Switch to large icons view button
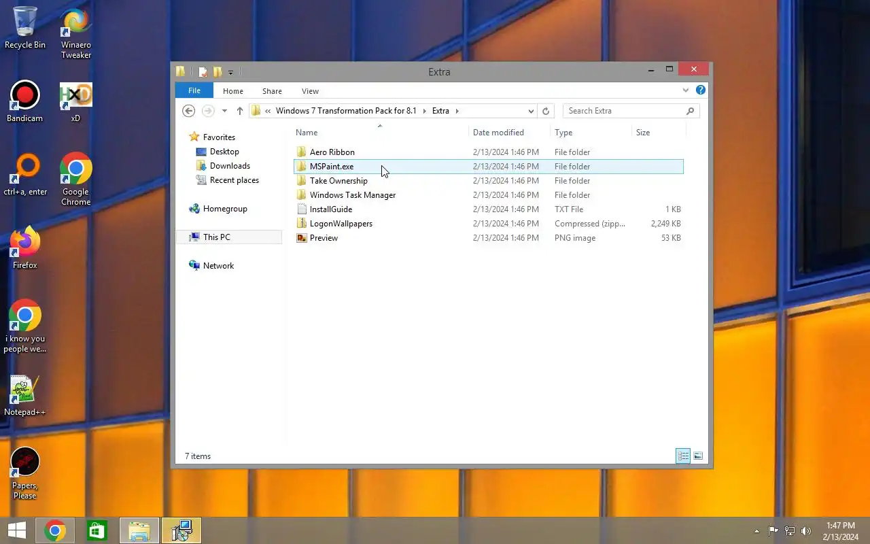The height and width of the screenshot is (544, 870). [698, 456]
